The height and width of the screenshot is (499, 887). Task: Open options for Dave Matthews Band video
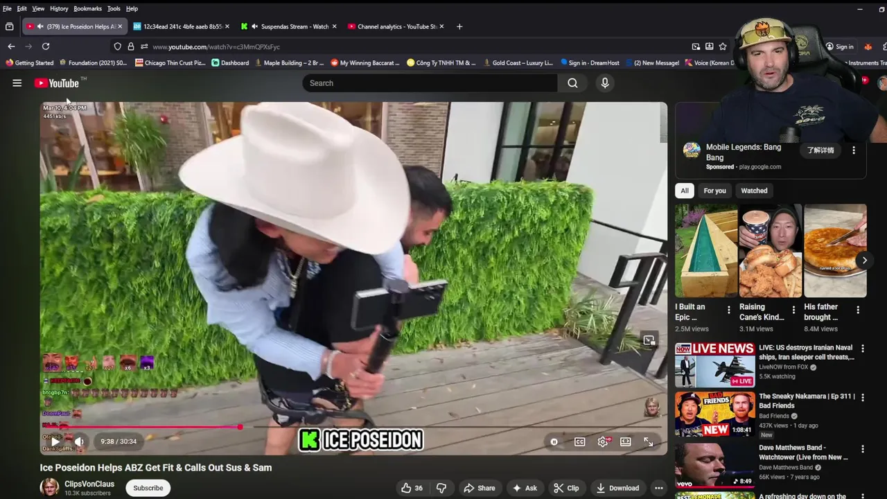863,449
